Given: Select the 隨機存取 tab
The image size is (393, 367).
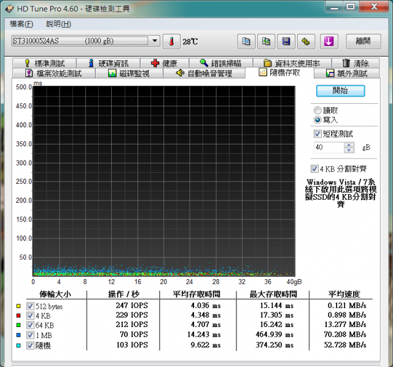Looking at the screenshot, I should tap(279, 73).
